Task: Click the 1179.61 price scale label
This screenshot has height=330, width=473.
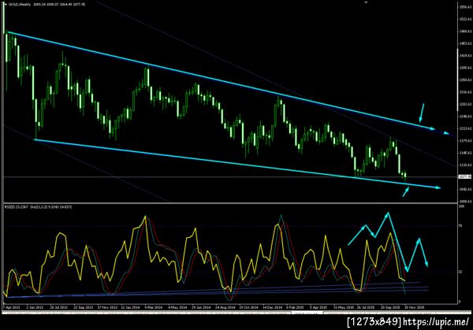Action: point(466,140)
